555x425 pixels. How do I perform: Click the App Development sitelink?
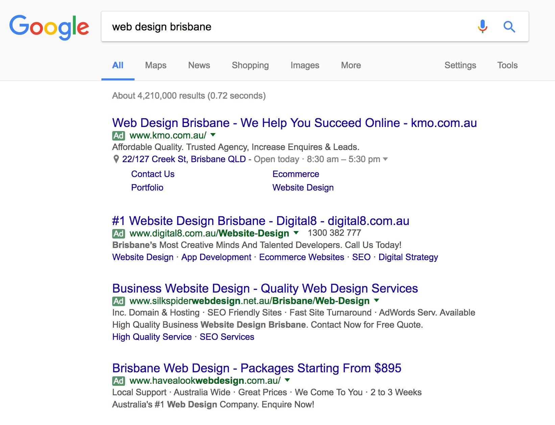click(x=216, y=257)
